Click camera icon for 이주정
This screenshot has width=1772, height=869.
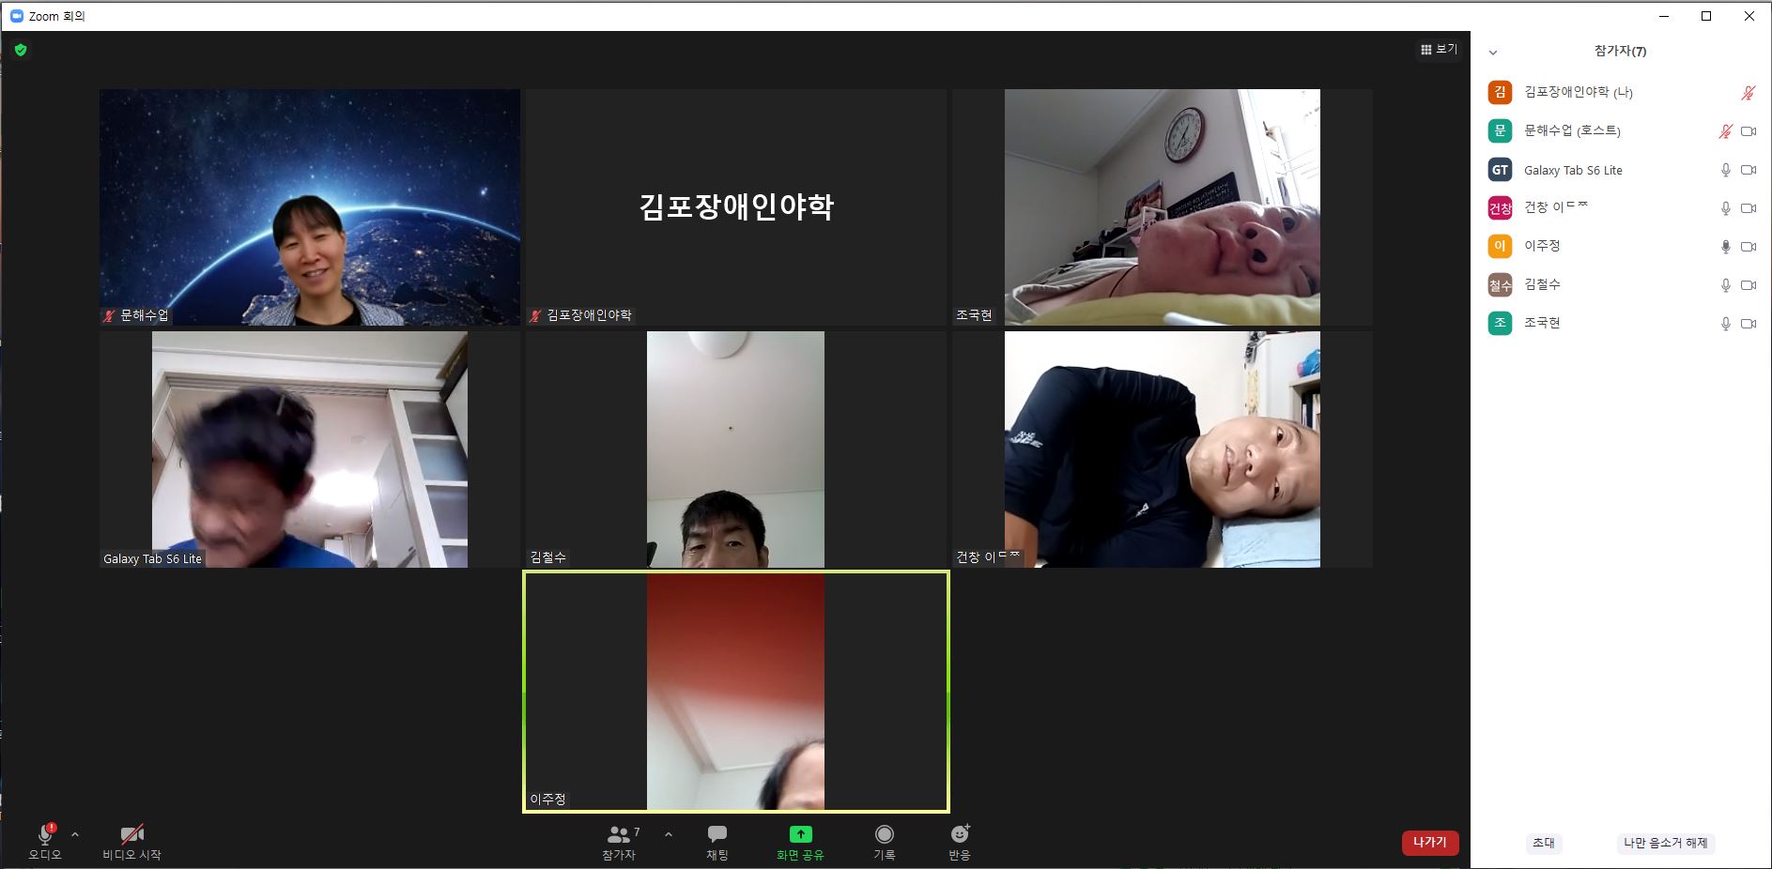coord(1749,247)
